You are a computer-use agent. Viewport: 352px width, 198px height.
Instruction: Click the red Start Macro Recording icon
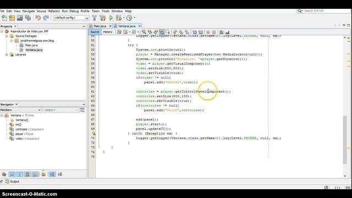[208, 32]
